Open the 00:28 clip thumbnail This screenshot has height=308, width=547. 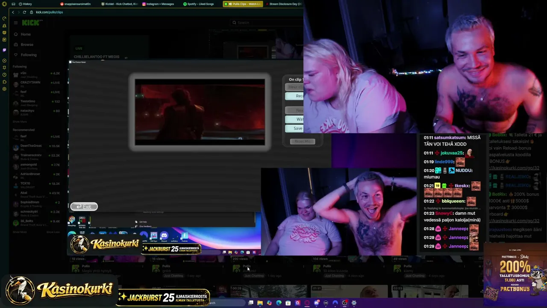[269, 292]
